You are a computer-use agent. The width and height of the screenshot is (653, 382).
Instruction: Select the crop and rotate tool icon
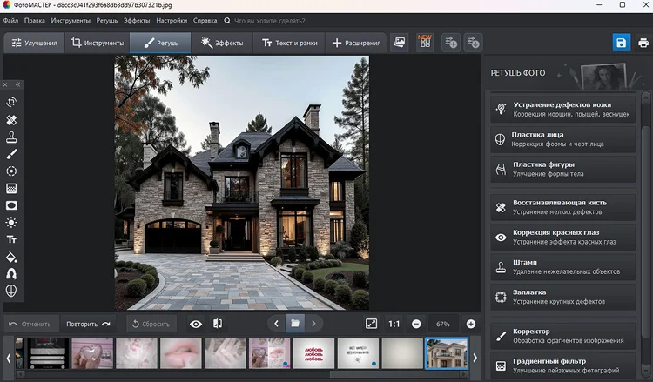click(11, 102)
